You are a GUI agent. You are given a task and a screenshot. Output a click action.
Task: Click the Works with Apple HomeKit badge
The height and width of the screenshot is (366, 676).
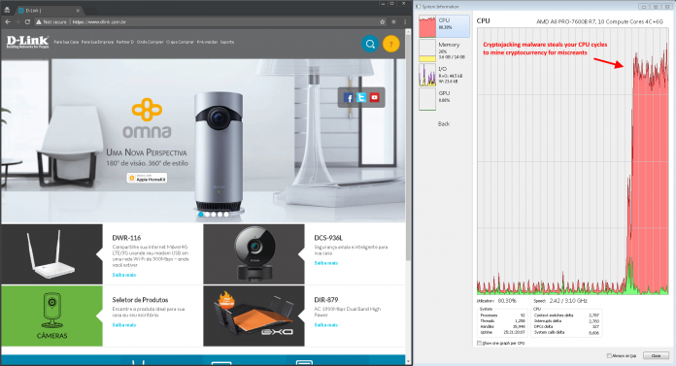tap(147, 178)
